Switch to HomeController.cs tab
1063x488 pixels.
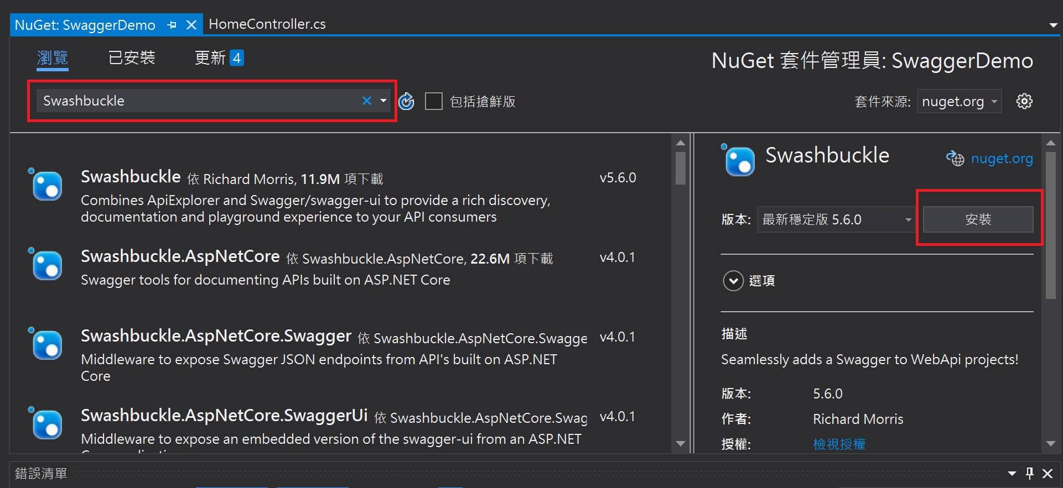coord(267,24)
